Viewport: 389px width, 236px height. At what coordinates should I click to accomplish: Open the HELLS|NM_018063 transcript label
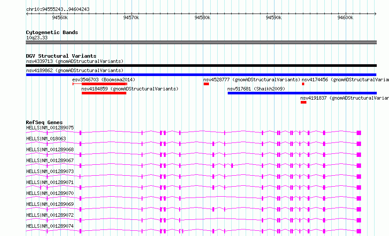46,139
